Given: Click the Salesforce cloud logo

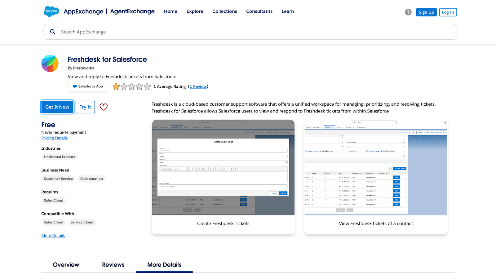Looking at the screenshot, I should [x=51, y=11].
